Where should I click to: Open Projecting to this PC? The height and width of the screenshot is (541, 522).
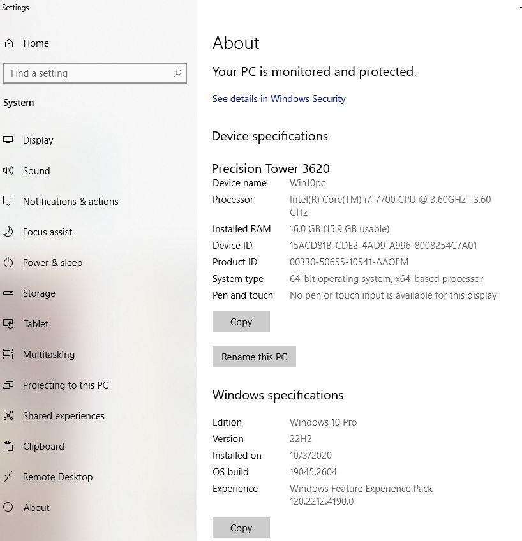pos(66,385)
